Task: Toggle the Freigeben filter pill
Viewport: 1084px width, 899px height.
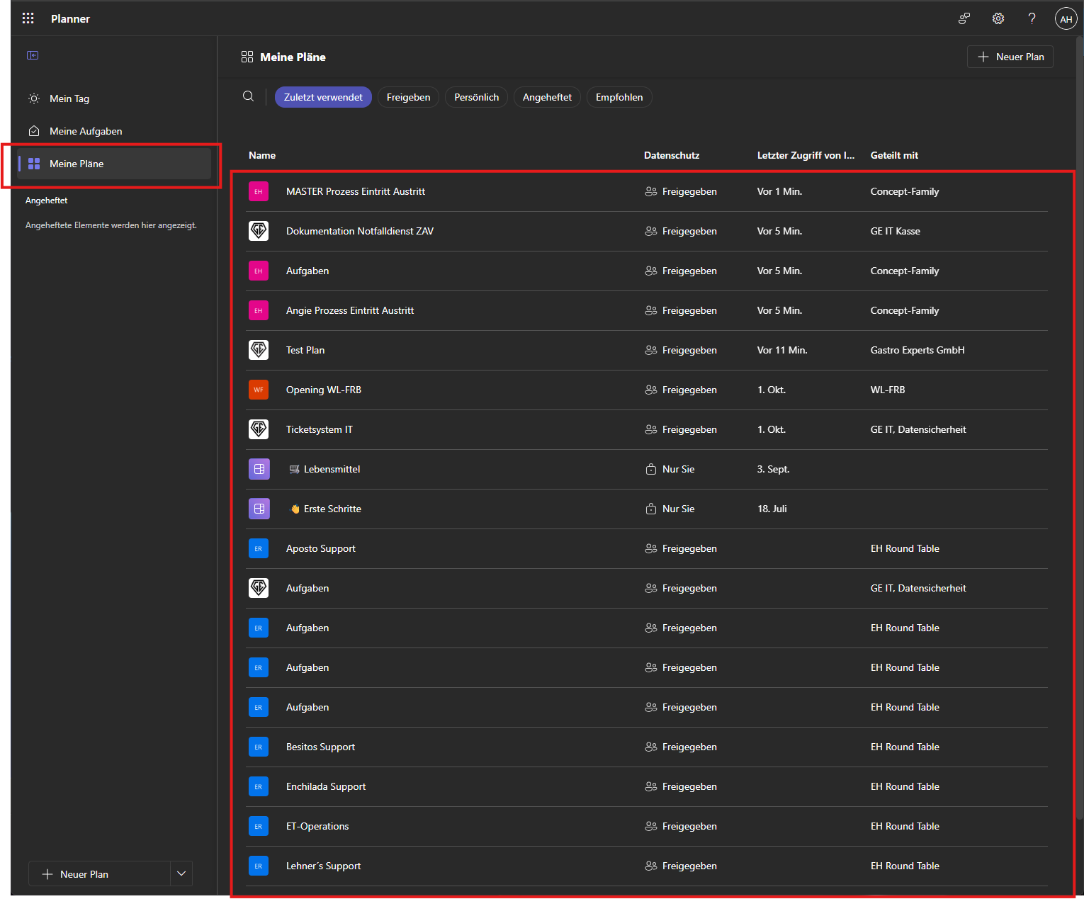Action: [x=408, y=97]
